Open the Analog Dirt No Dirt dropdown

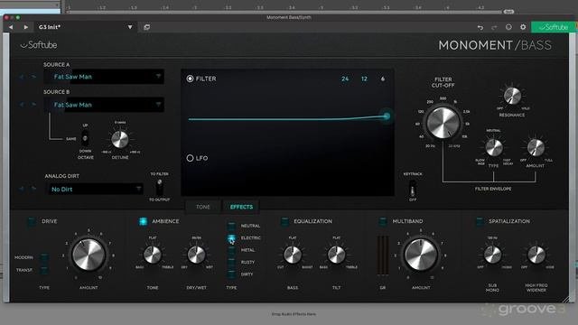[95, 189]
